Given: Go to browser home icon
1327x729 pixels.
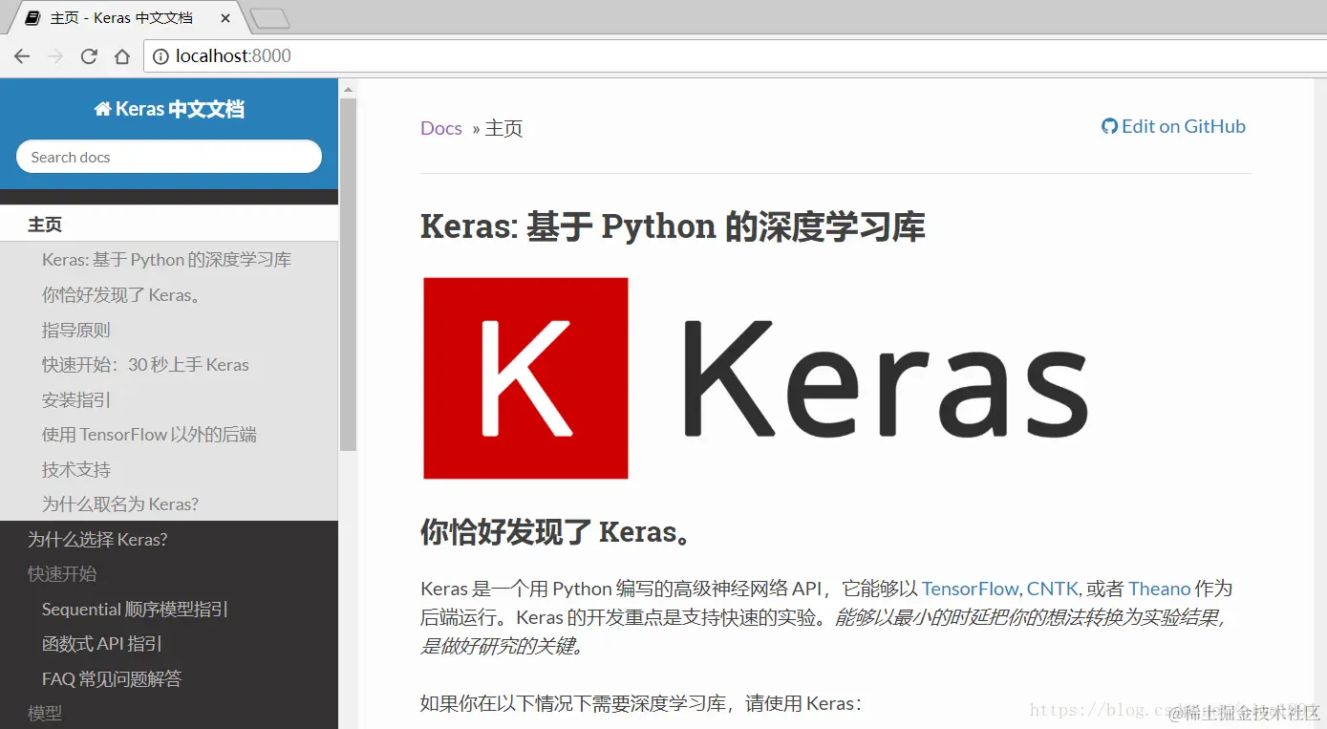Looking at the screenshot, I should click(122, 56).
